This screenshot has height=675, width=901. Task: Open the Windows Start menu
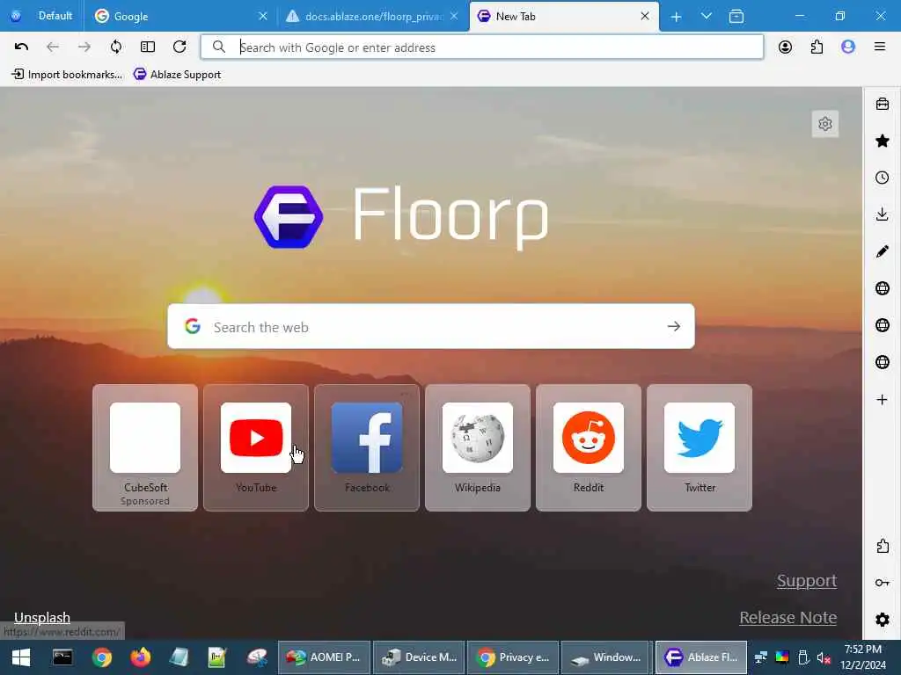[x=21, y=657]
